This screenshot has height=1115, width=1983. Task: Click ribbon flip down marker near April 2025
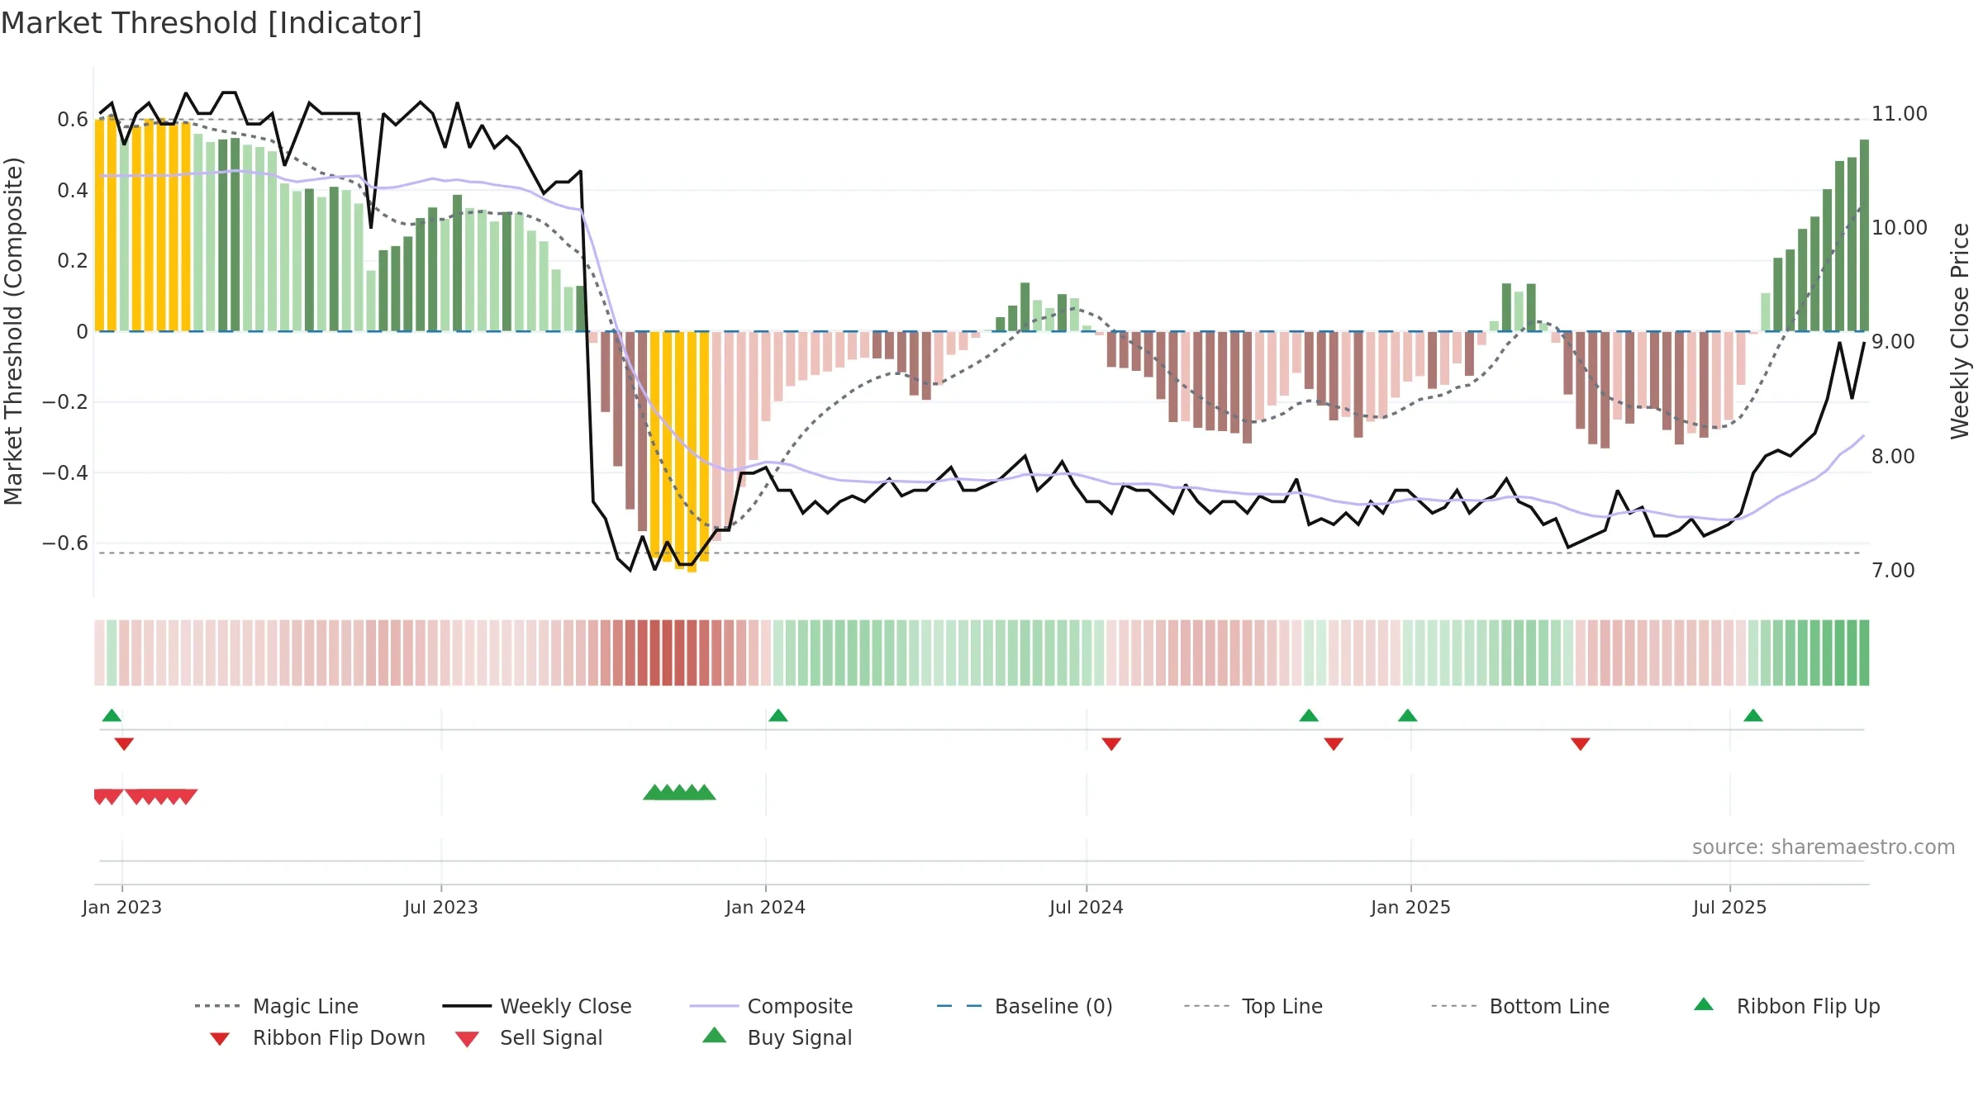pos(1581,744)
